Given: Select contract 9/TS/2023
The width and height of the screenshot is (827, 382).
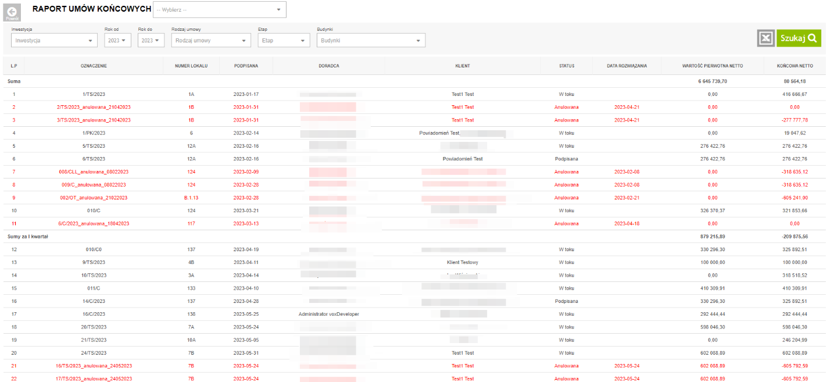Looking at the screenshot, I should (x=94, y=262).
